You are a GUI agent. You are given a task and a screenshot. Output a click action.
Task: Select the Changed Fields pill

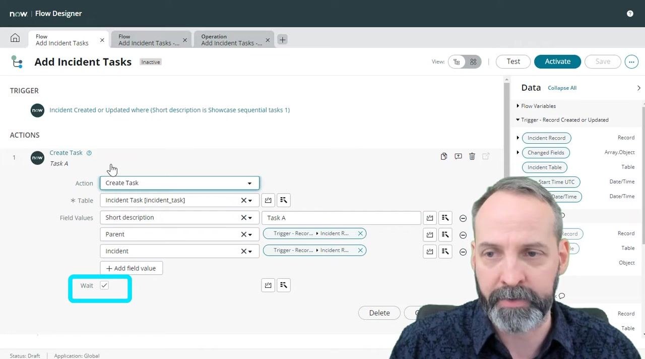pyautogui.click(x=546, y=152)
